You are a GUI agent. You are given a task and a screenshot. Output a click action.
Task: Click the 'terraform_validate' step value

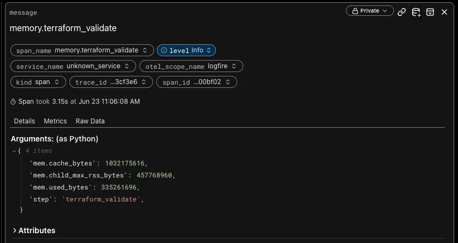tap(101, 199)
